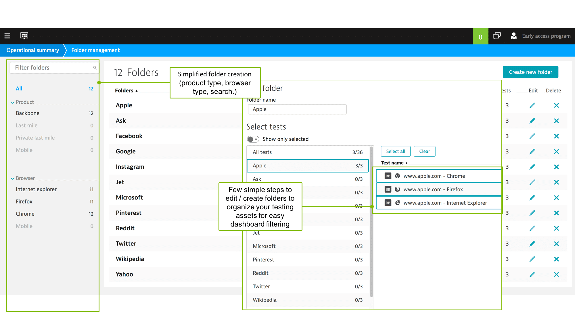This screenshot has width=575, height=323.
Task: Edit the Jet folder
Action: coord(532,182)
